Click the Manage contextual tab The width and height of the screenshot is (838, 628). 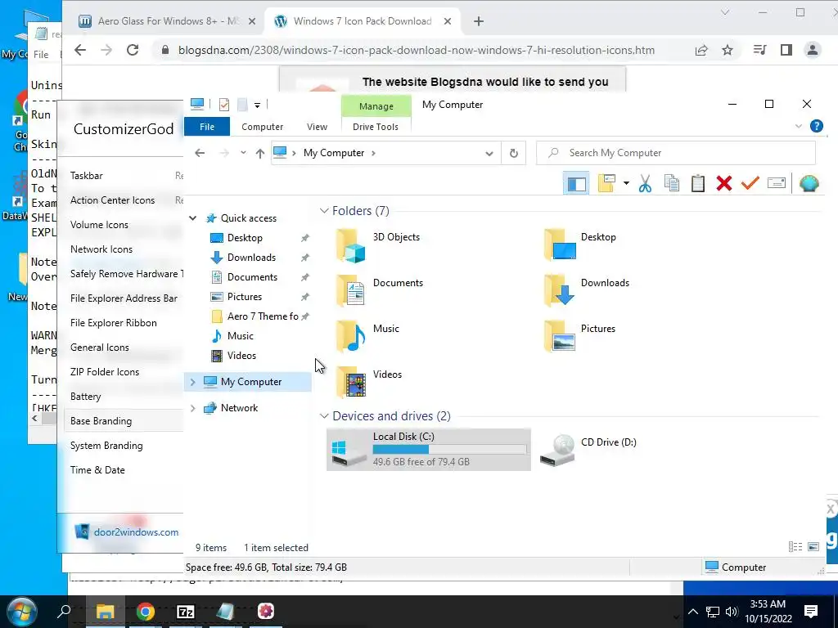(376, 105)
